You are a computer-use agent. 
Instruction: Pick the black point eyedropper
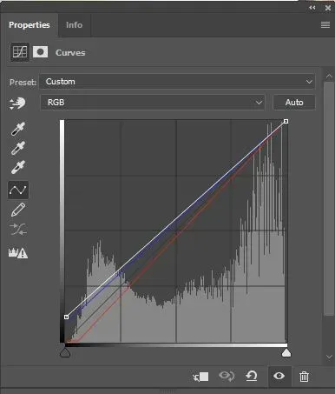(18, 129)
